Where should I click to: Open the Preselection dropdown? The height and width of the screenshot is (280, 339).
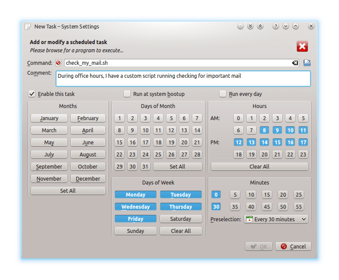coord(276,219)
